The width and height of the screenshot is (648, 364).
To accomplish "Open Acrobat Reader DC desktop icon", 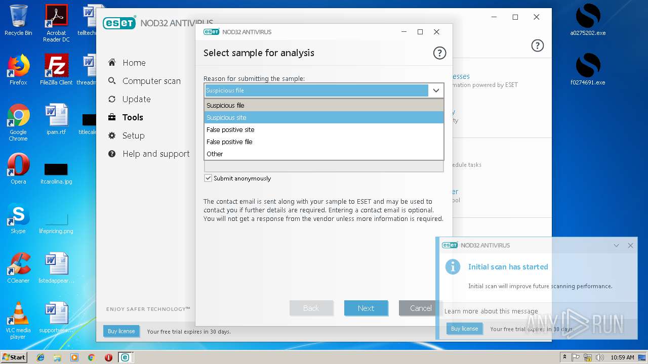I will point(56,23).
